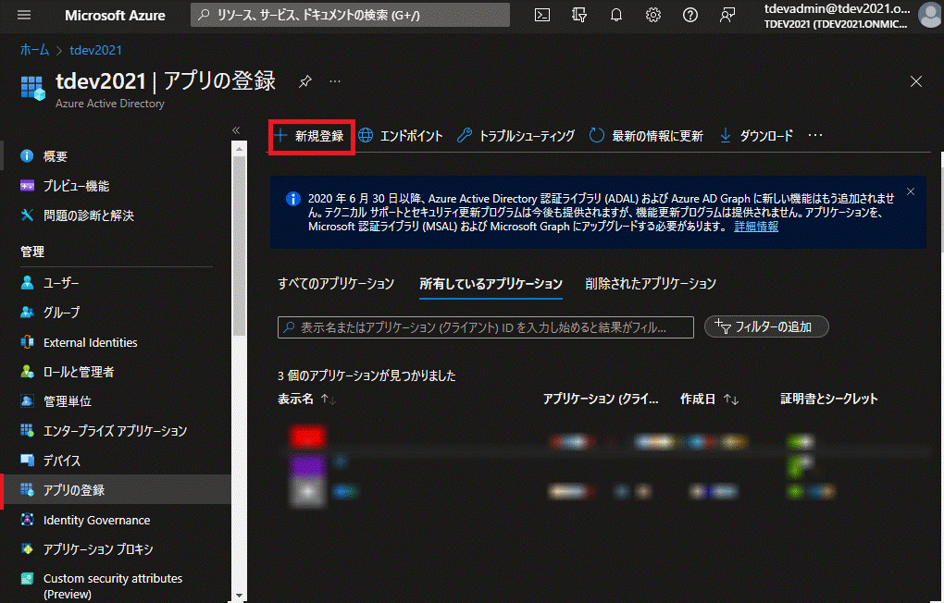This screenshot has width=944, height=603.
Task: Open the feedback icon in top bar
Action: [x=727, y=15]
